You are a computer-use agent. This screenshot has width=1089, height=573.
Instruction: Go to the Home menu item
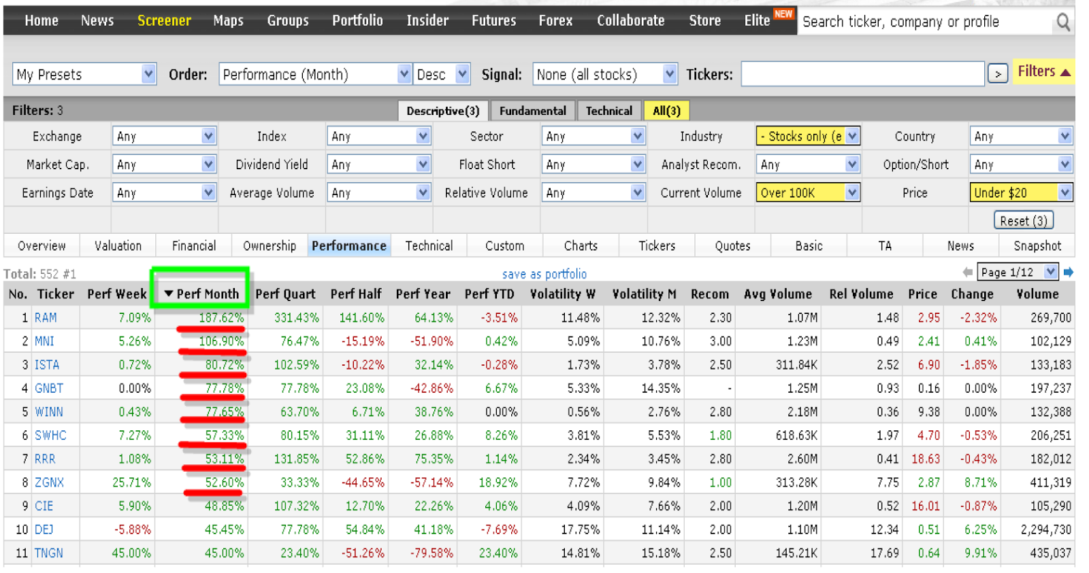click(x=42, y=21)
